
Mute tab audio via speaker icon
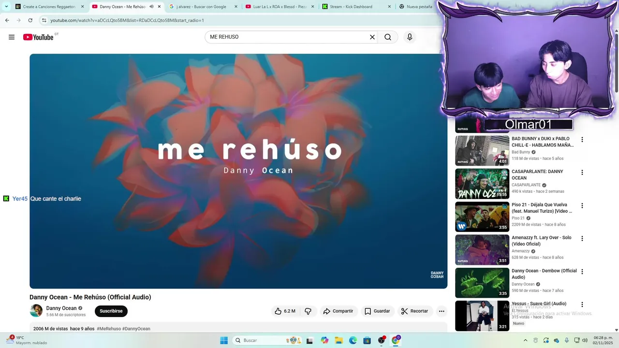coord(151,7)
